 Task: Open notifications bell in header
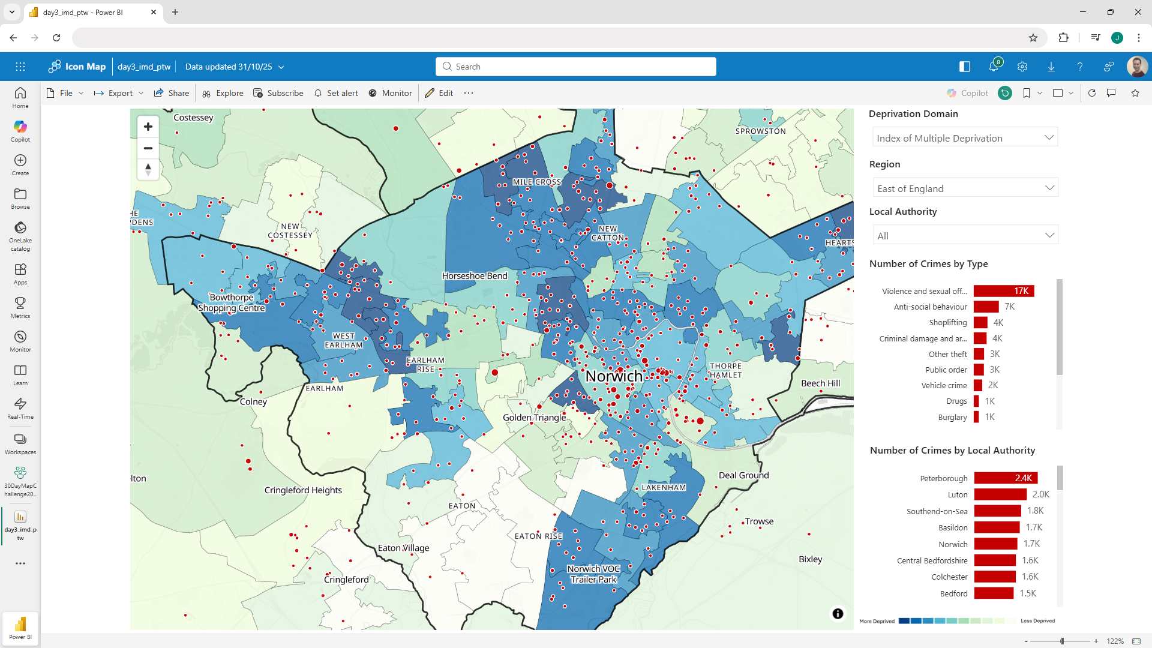coord(994,67)
